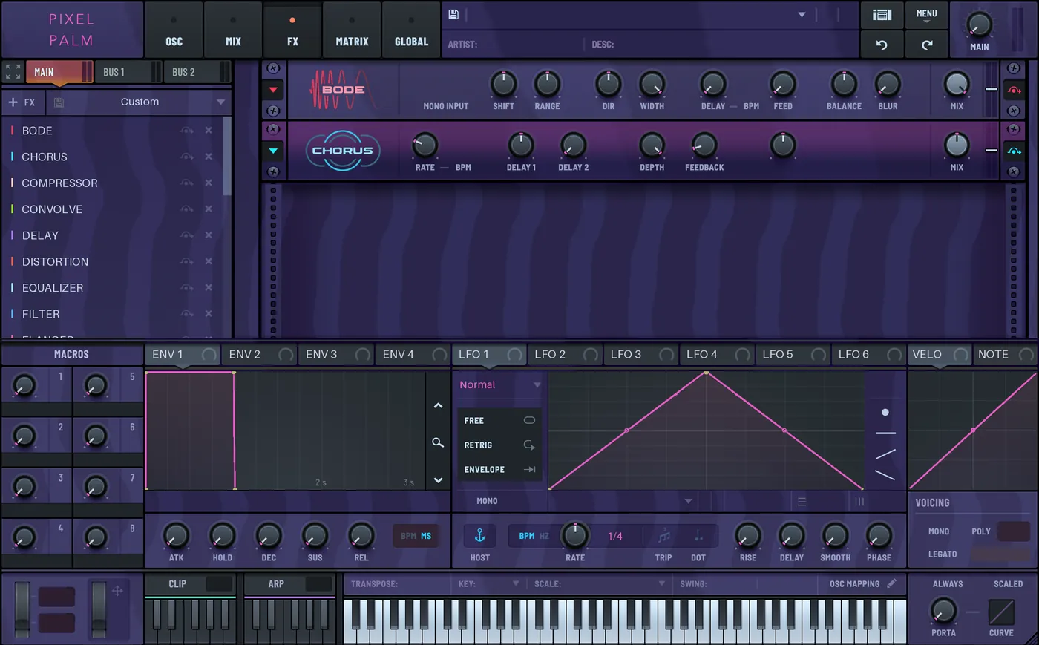The width and height of the screenshot is (1039, 645).
Task: Select the LFO point draw tool
Action: pyautogui.click(x=885, y=412)
